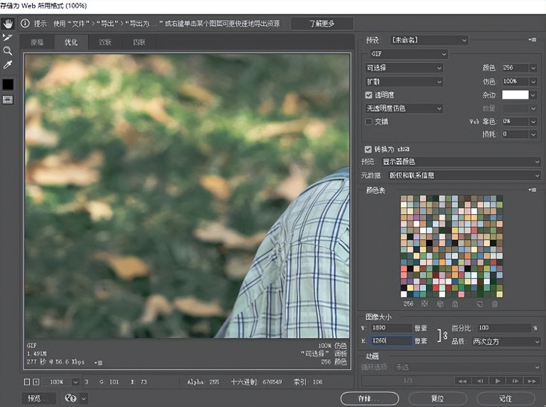Switch to the 优化 (Optimized) tab
Screen dimensions: 546x407
71,42
